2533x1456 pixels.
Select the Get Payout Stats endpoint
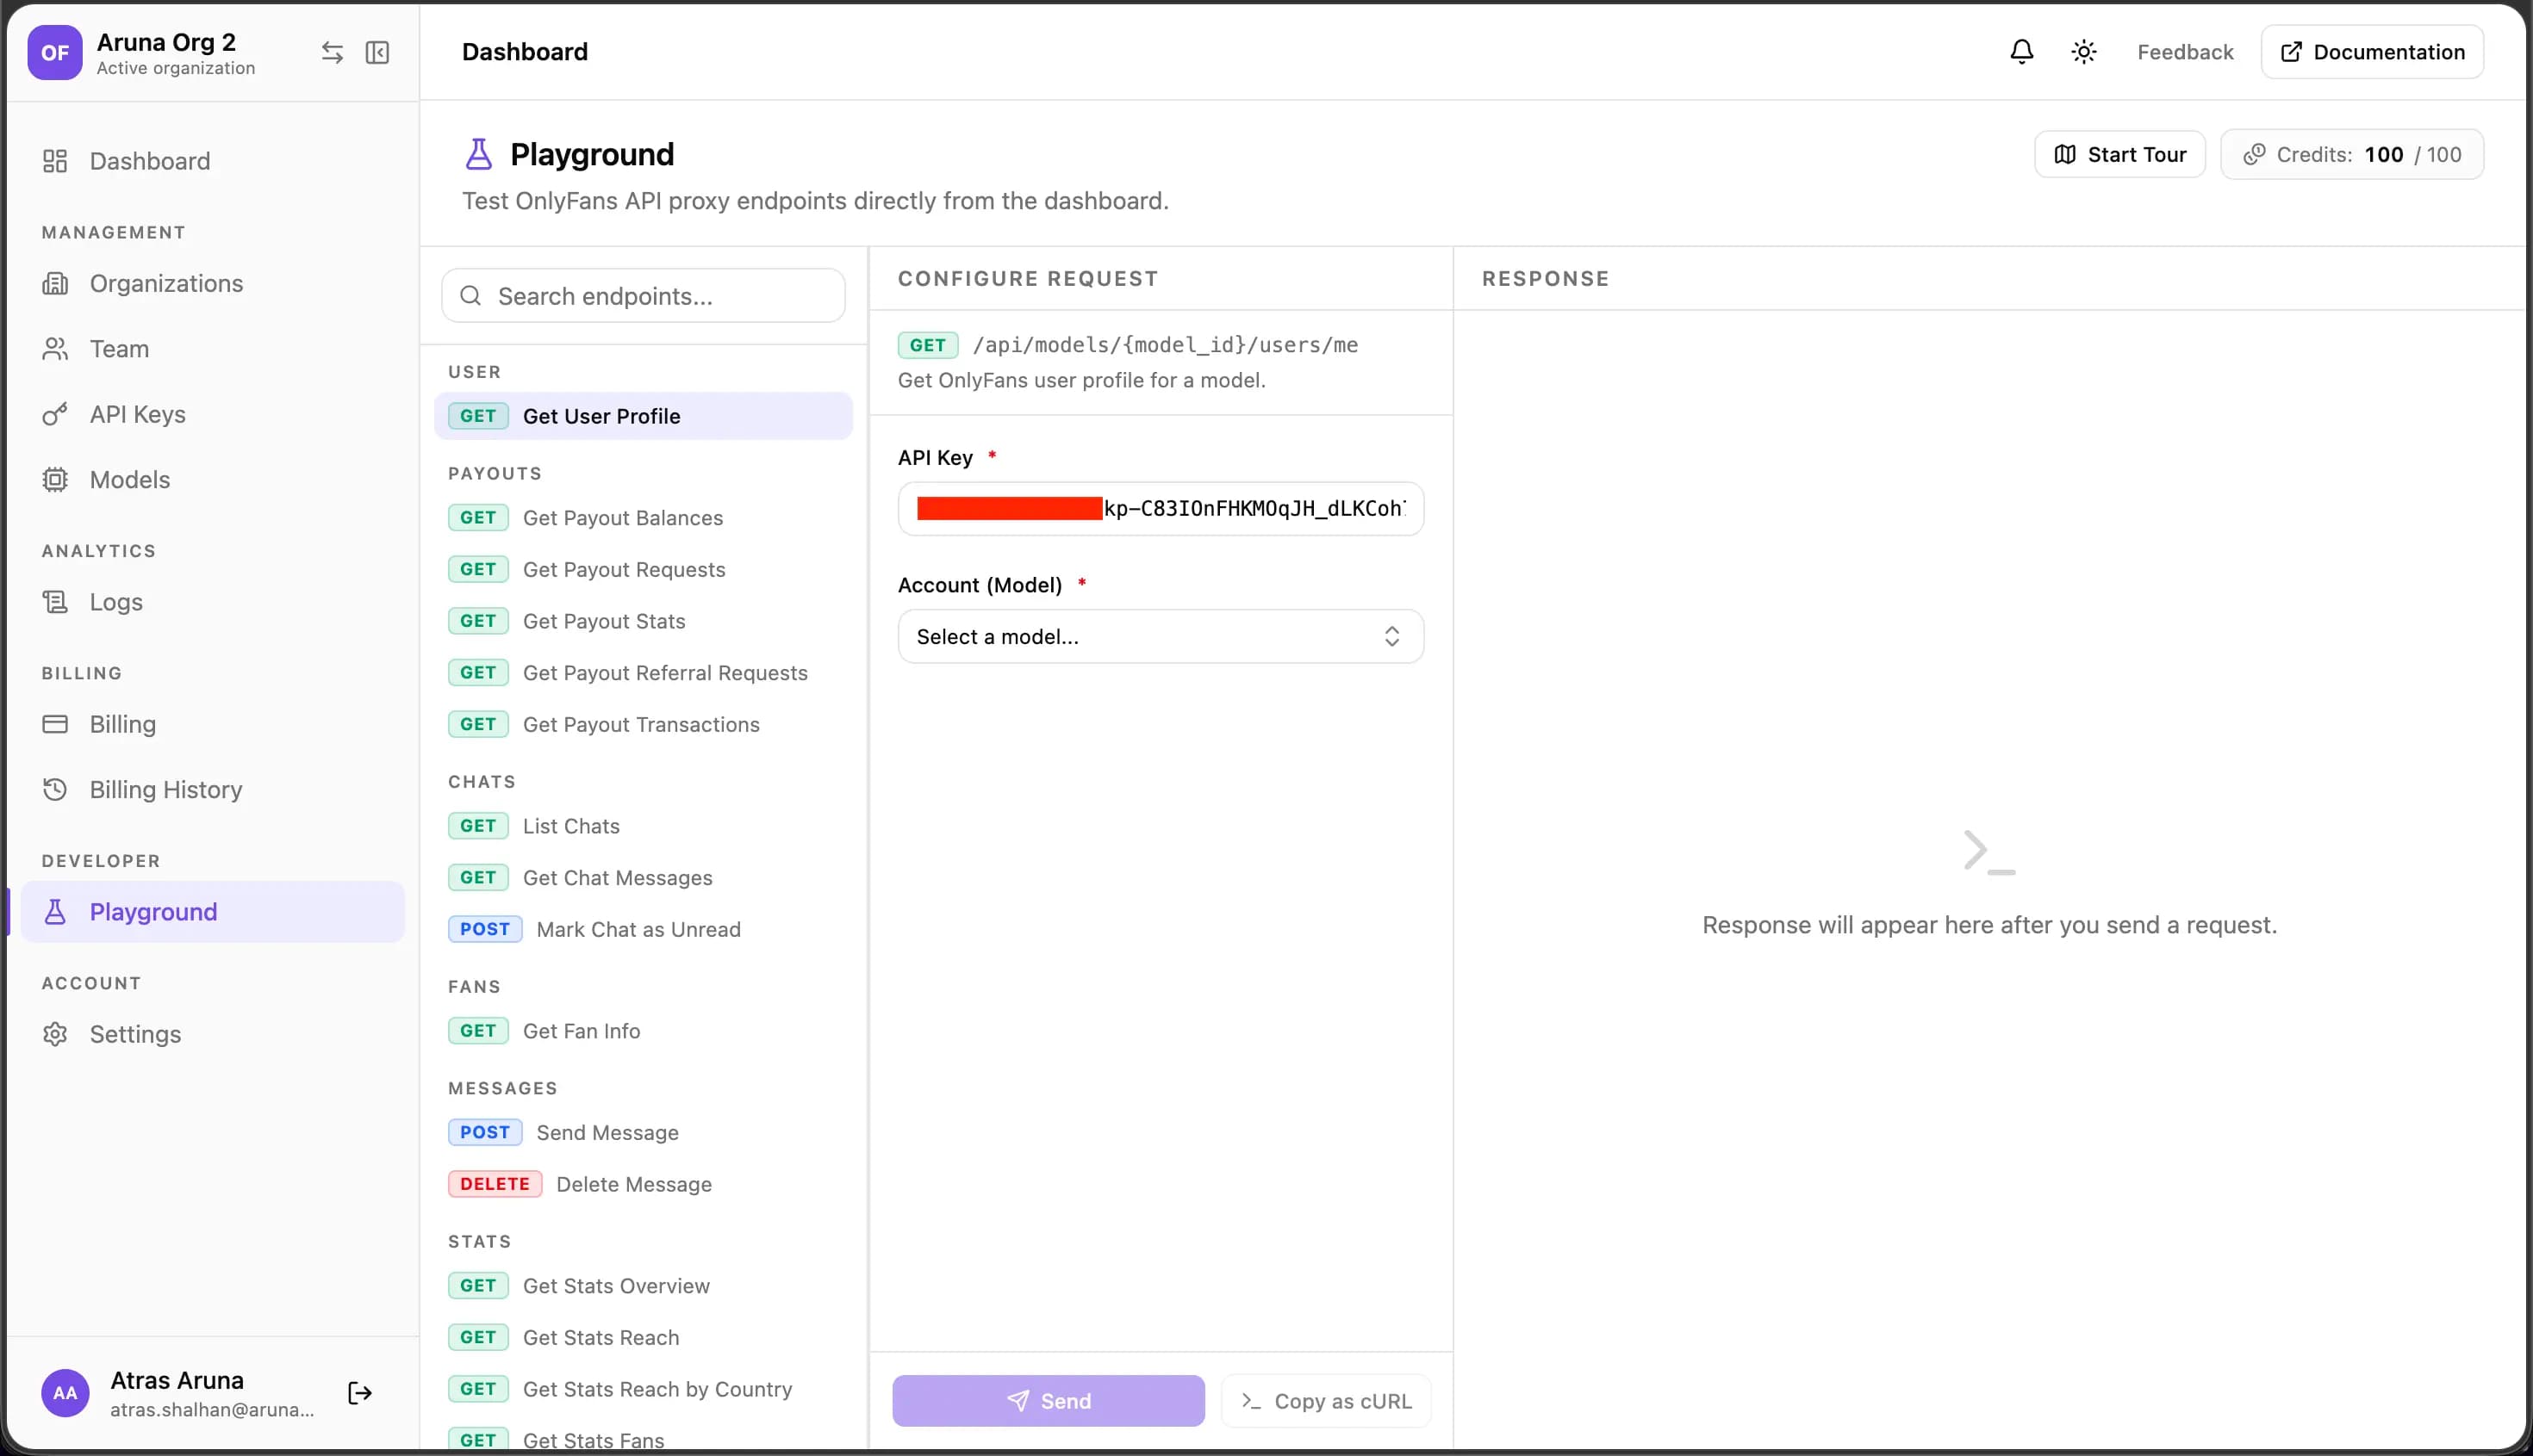pos(644,621)
